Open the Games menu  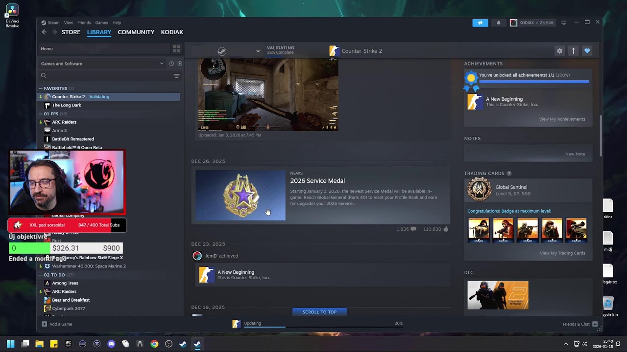[x=101, y=22]
